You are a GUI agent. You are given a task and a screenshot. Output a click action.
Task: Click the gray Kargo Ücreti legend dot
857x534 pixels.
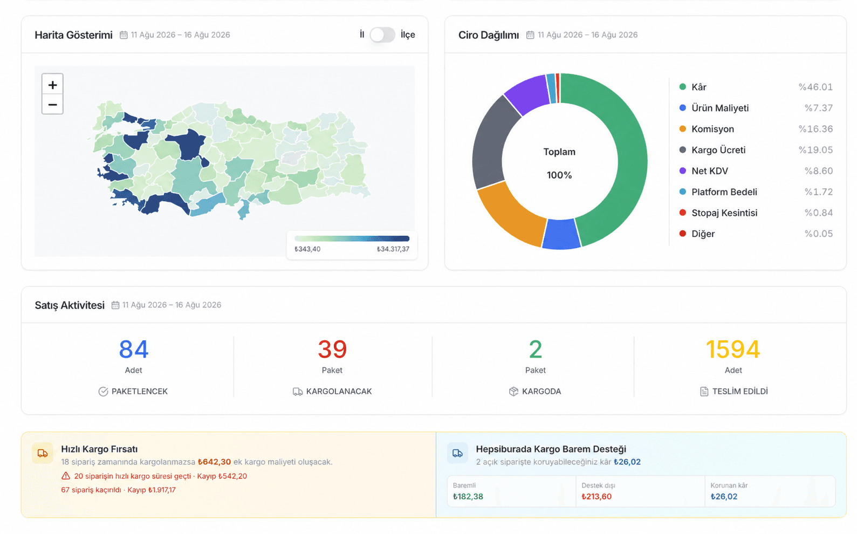point(682,150)
